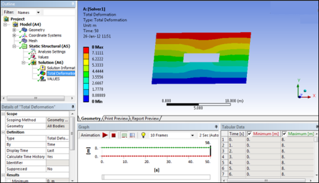Select VALUES in the solution tree

coord(53,79)
